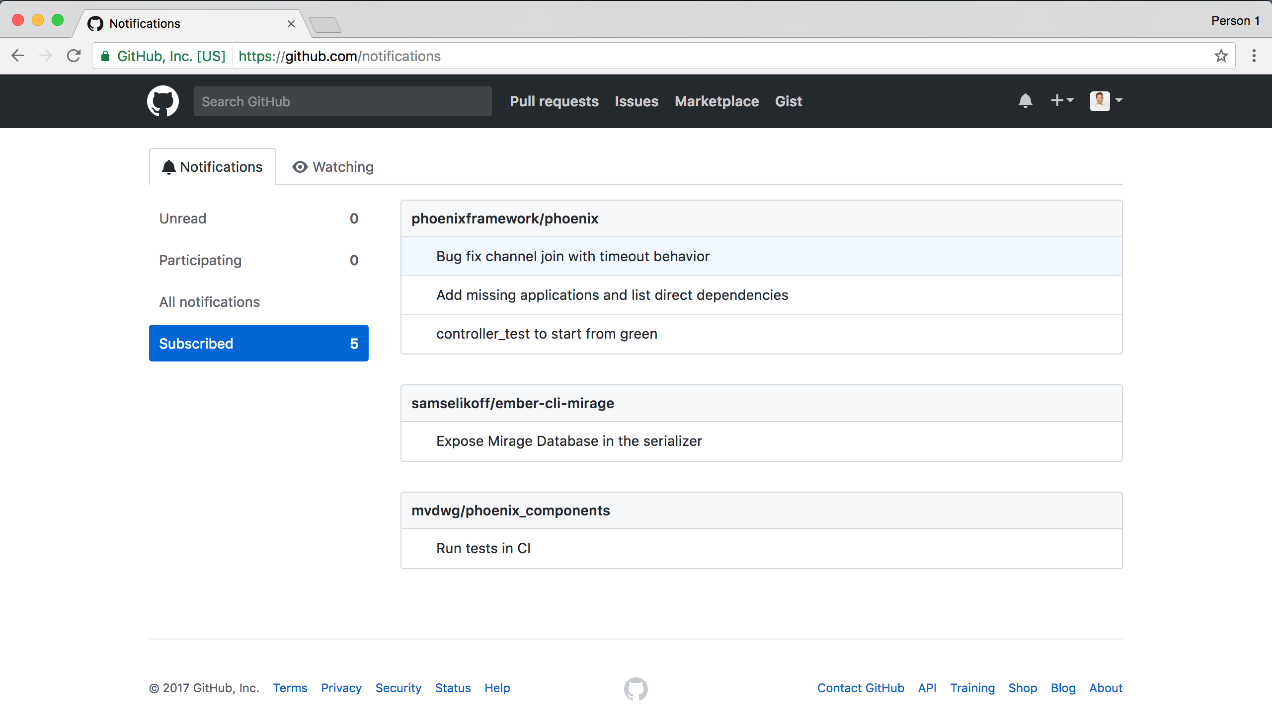This screenshot has width=1272, height=719.
Task: Click the green lock security icon
Action: pos(105,56)
